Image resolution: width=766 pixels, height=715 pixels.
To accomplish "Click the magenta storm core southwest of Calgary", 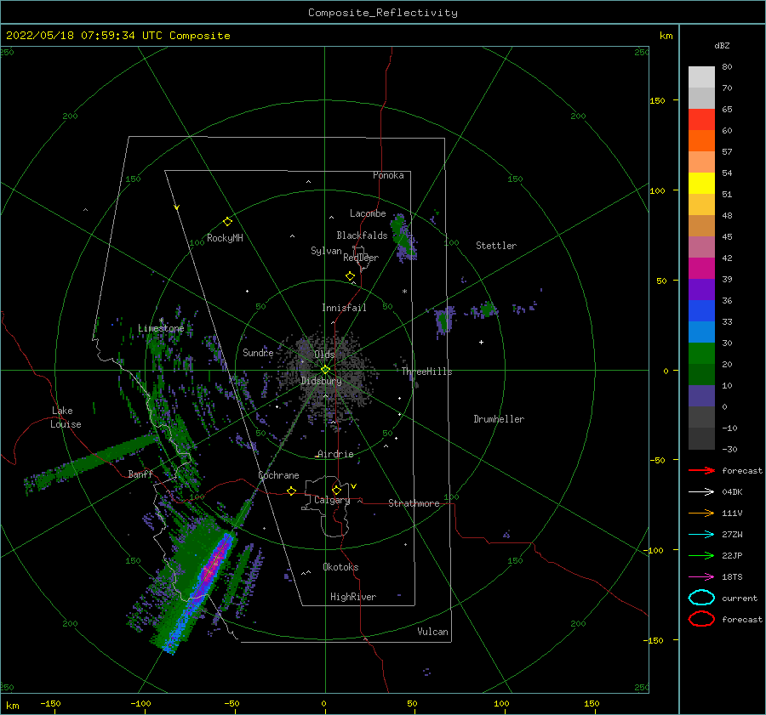I will [x=213, y=566].
